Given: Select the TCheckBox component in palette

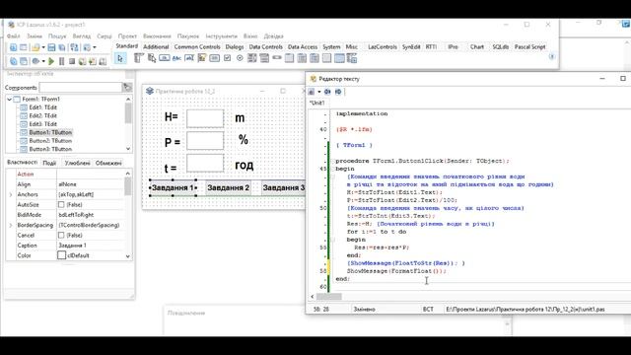Looking at the screenshot, I should (227, 58).
